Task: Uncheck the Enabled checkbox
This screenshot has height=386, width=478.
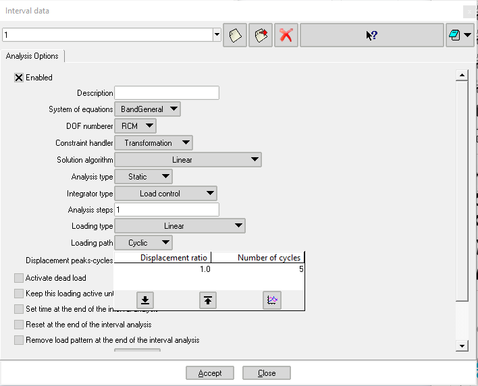Action: tap(19, 78)
